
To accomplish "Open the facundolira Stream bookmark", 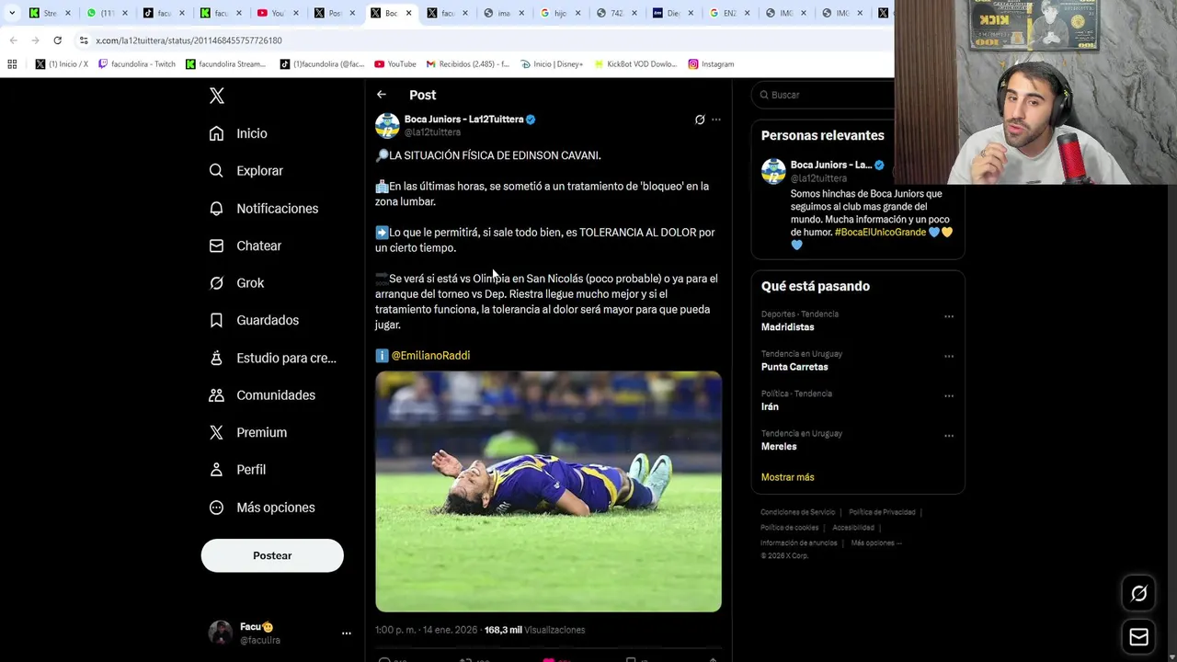I will tap(225, 64).
